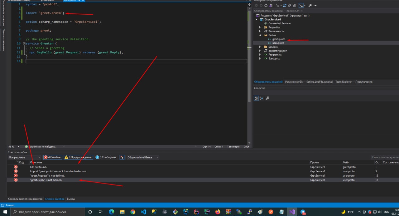
Task: Expand the Properties folder node
Action: click(260, 27)
